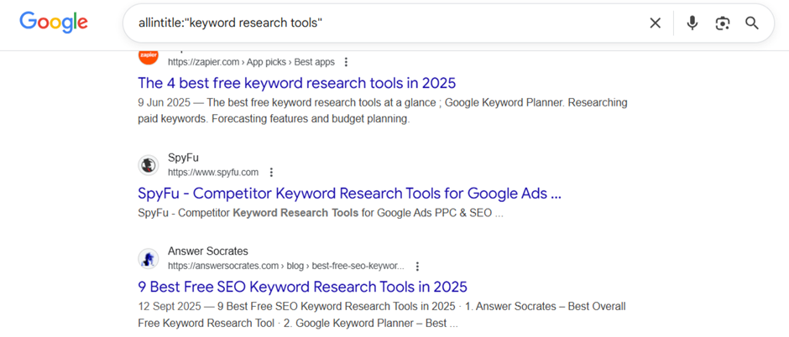Click the Answer Socrates favicon icon

149,258
